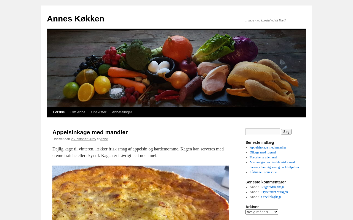Open Toscatærte uden mel recent post
This screenshot has width=353, height=220.
pos(263,157)
